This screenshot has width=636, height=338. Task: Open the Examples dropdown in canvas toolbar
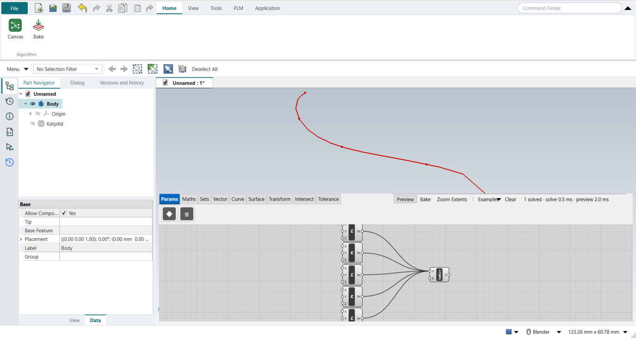click(x=489, y=199)
